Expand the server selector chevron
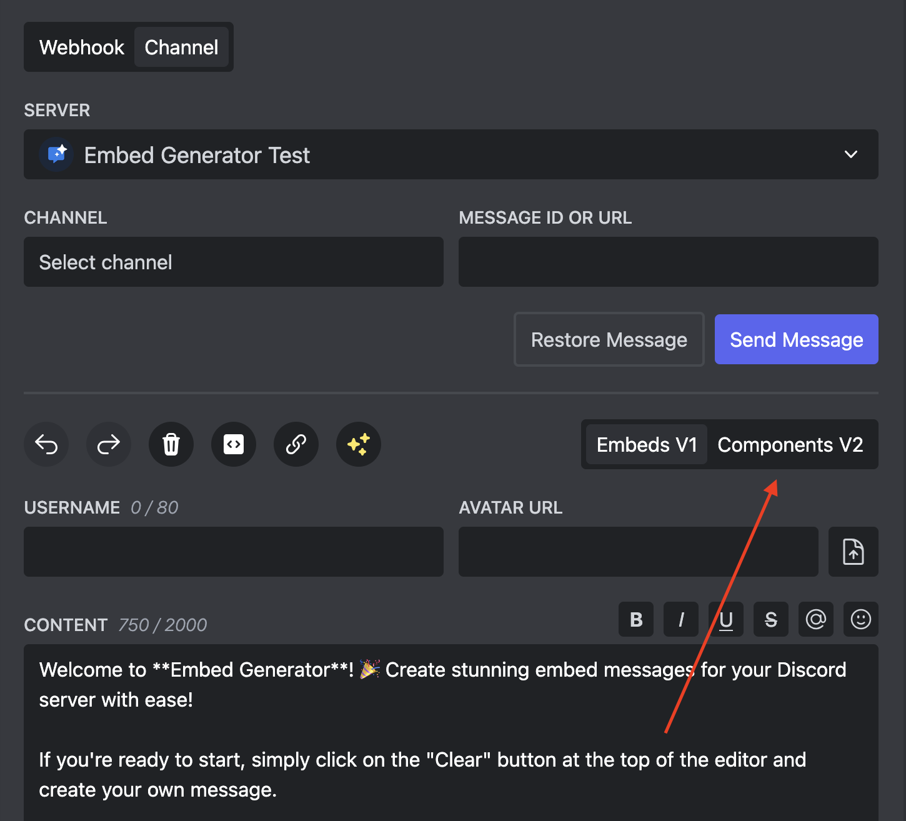 coord(850,154)
